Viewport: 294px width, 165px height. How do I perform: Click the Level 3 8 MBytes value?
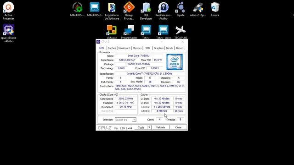pyautogui.click(x=162, y=111)
